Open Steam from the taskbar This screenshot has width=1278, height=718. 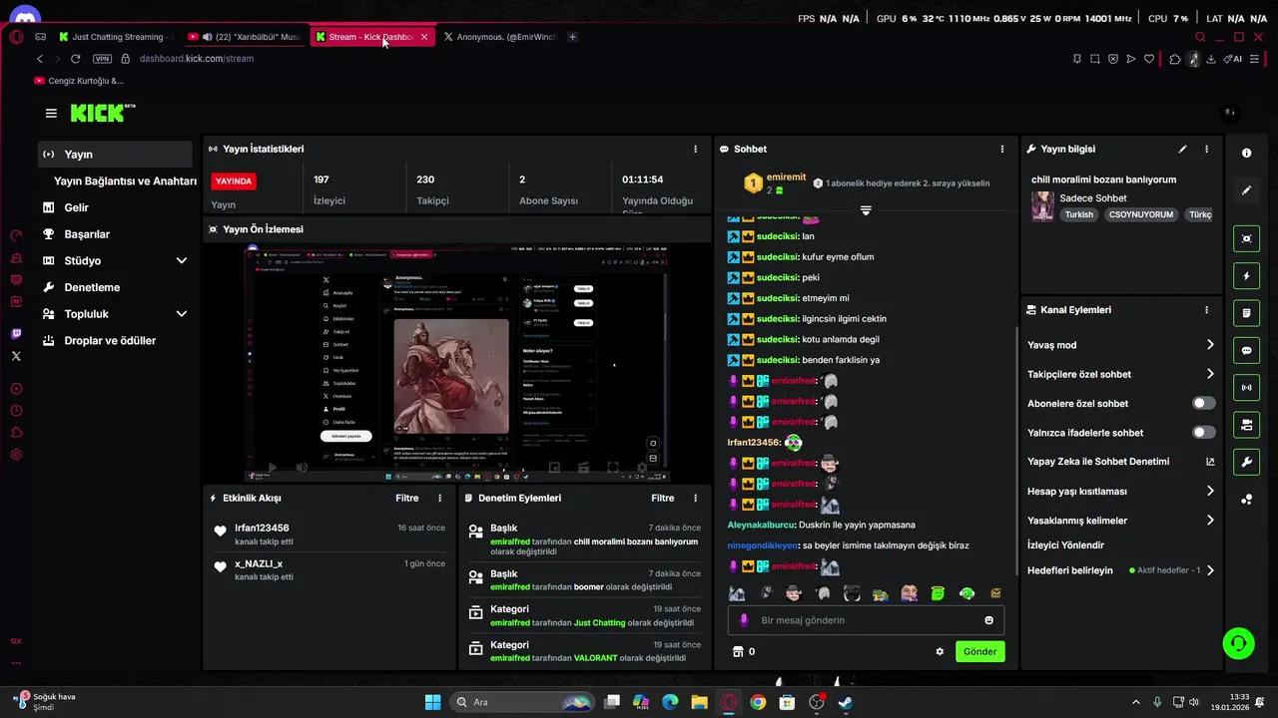pyautogui.click(x=845, y=702)
